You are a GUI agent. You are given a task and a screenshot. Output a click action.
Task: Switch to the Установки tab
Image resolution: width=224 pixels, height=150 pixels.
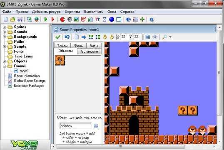coord(90,52)
